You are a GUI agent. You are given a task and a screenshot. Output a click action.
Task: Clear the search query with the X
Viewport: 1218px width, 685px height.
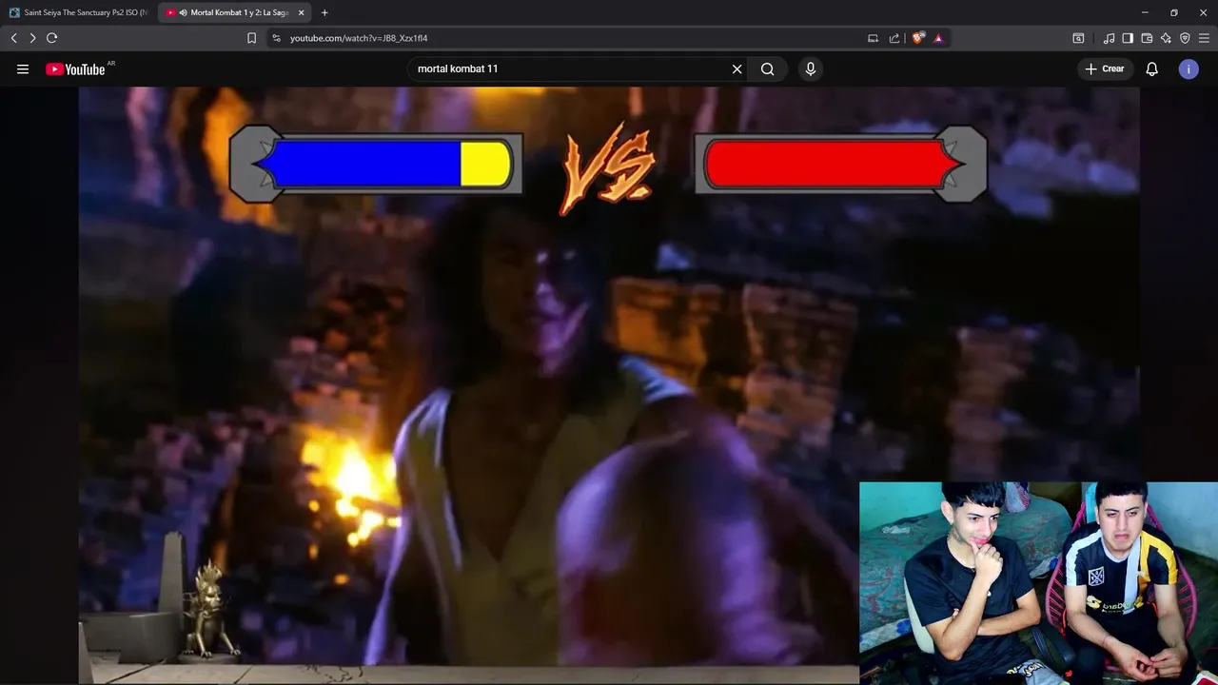[737, 68]
